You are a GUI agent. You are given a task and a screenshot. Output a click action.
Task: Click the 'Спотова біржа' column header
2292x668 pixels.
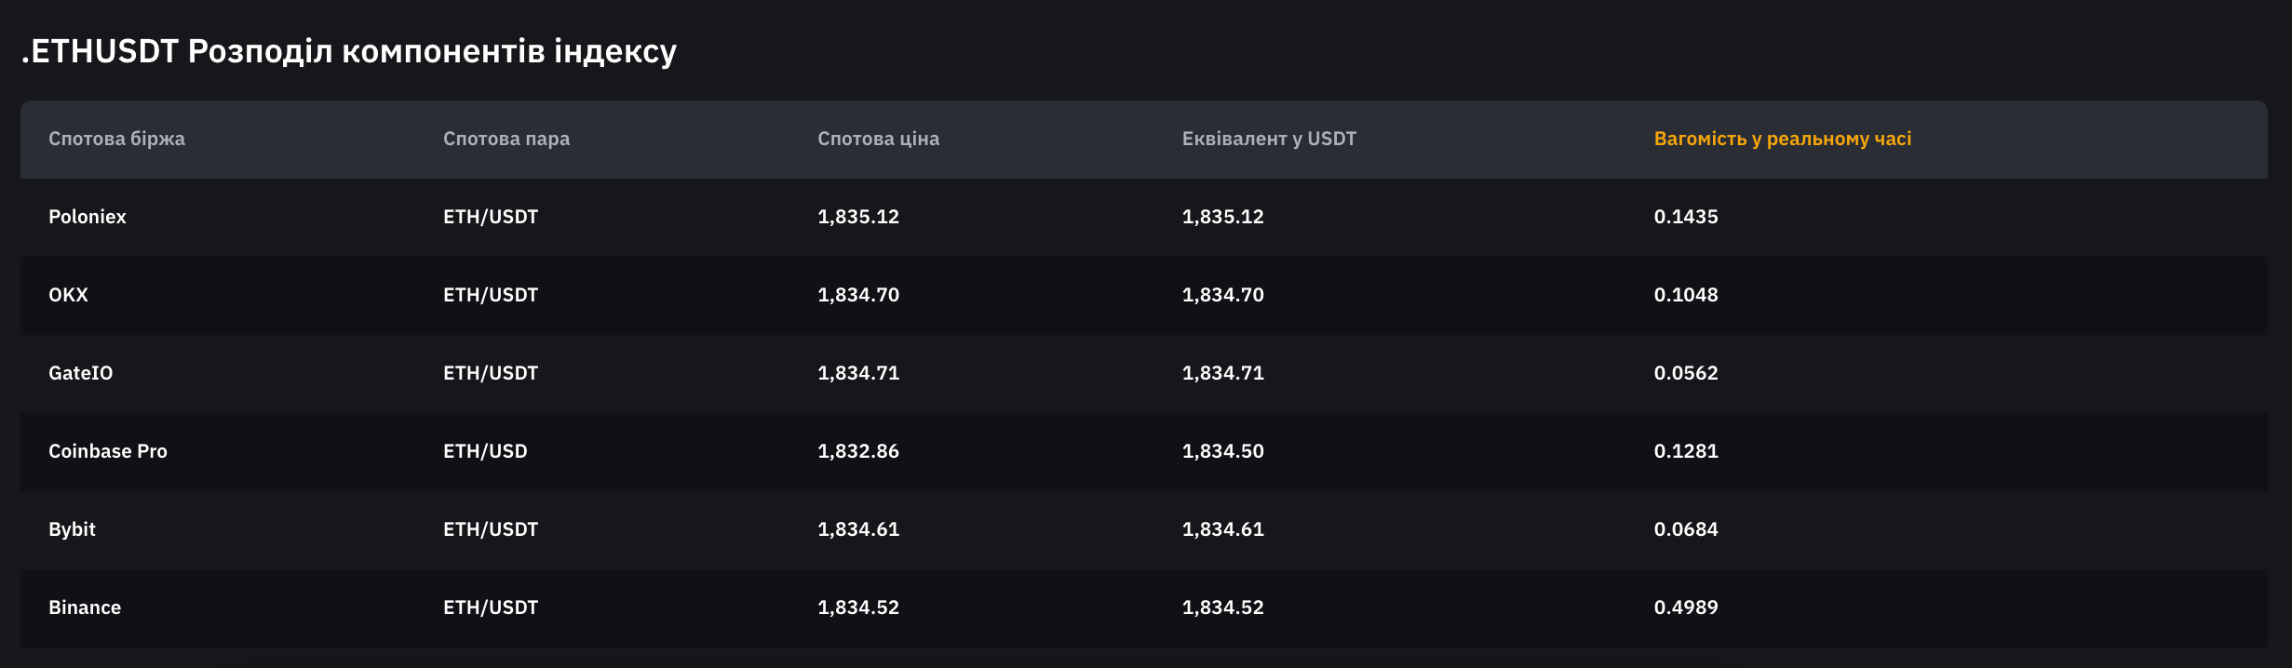[116, 139]
